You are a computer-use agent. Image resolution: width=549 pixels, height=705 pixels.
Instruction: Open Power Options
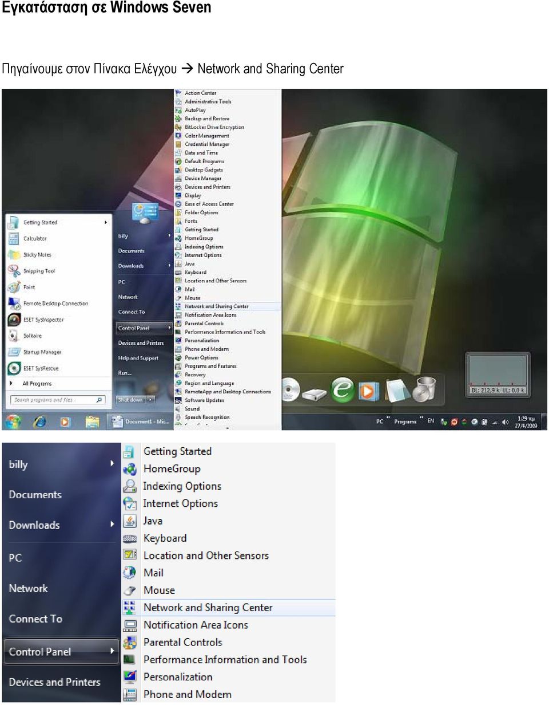coord(201,357)
